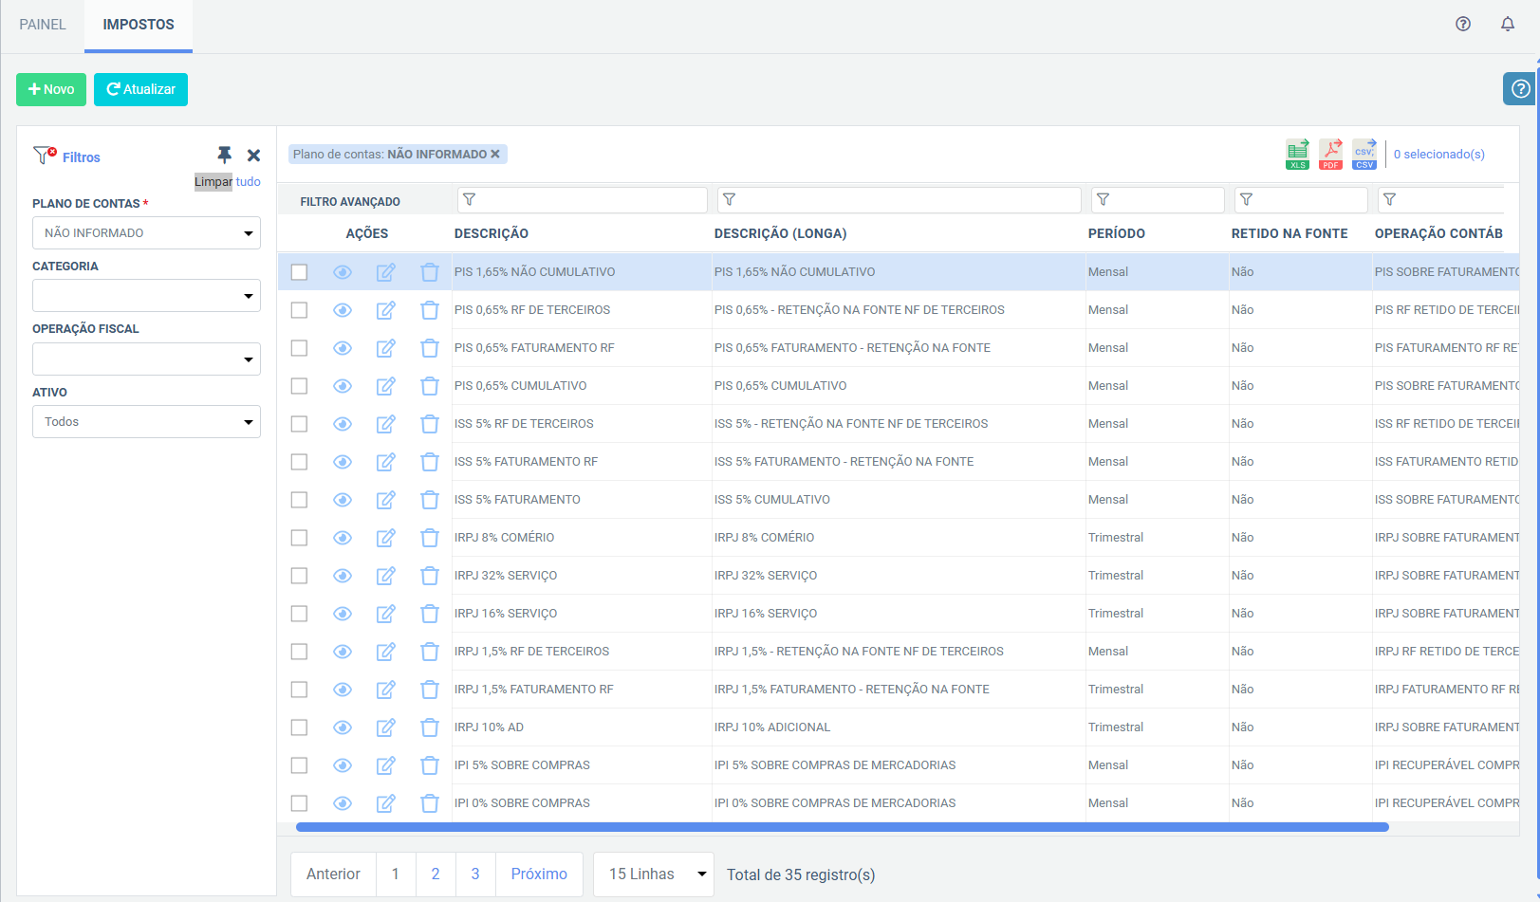Click the horizontal table scrollbar
Viewport: 1540px width, 902px height.
843,827
